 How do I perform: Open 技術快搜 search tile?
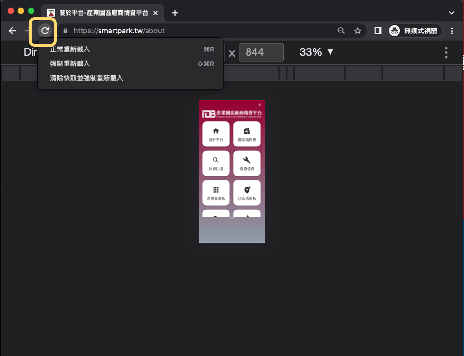(x=216, y=163)
